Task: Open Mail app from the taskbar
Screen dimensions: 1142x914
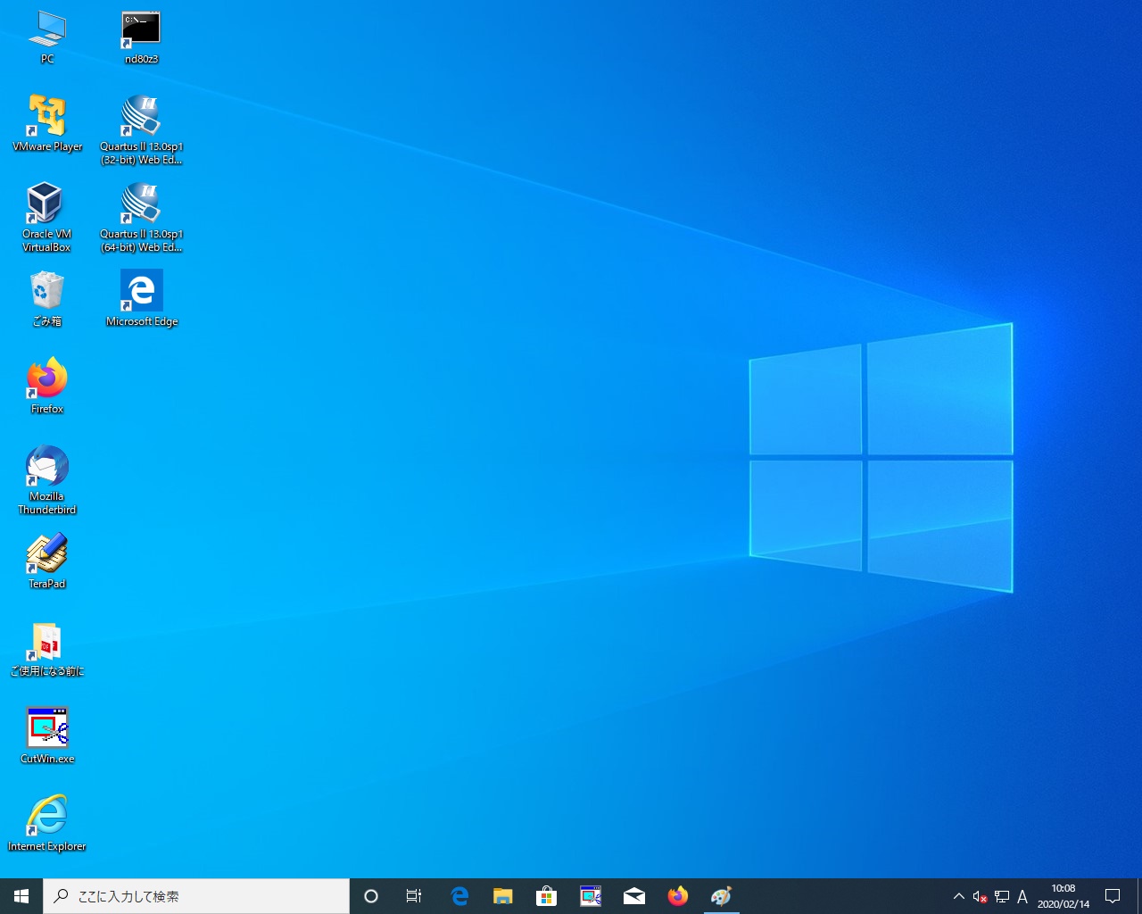Action: [x=634, y=896]
